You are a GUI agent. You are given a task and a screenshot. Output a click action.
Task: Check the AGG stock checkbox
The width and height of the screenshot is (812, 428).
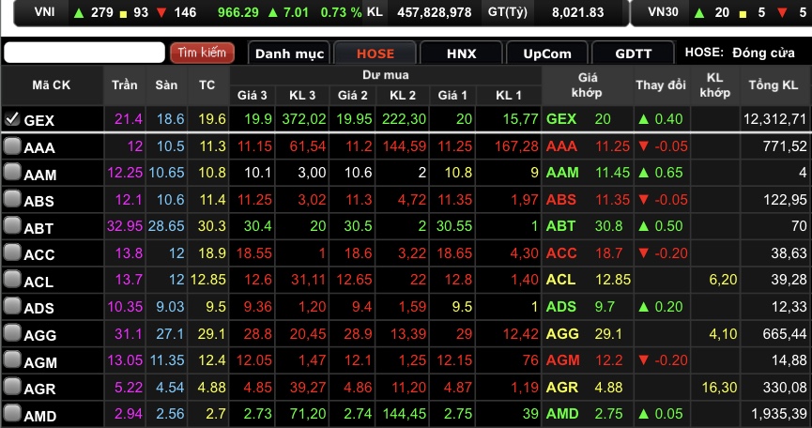coord(12,333)
